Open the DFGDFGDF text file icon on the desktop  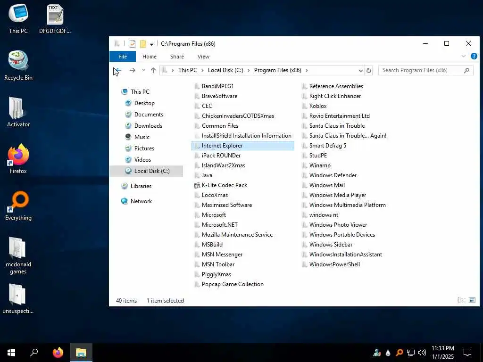(55, 19)
